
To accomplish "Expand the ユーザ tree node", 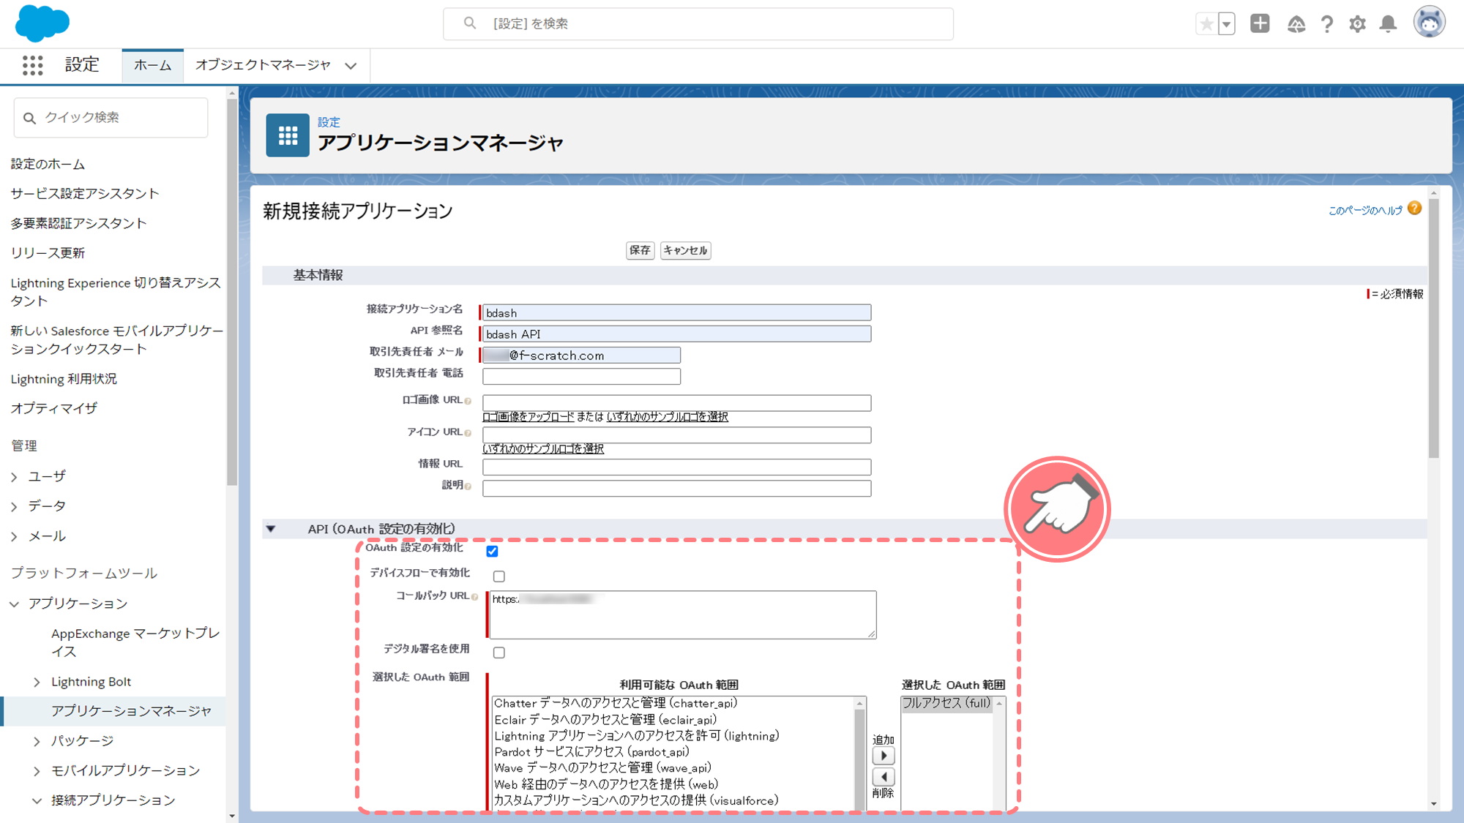I will click(14, 477).
